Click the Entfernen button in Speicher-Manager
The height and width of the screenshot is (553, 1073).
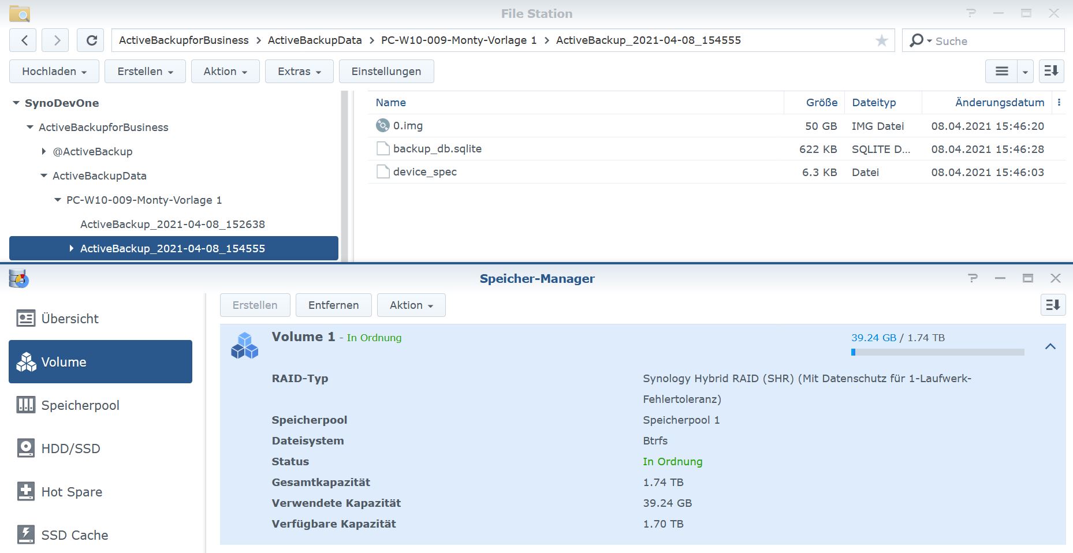pyautogui.click(x=333, y=305)
